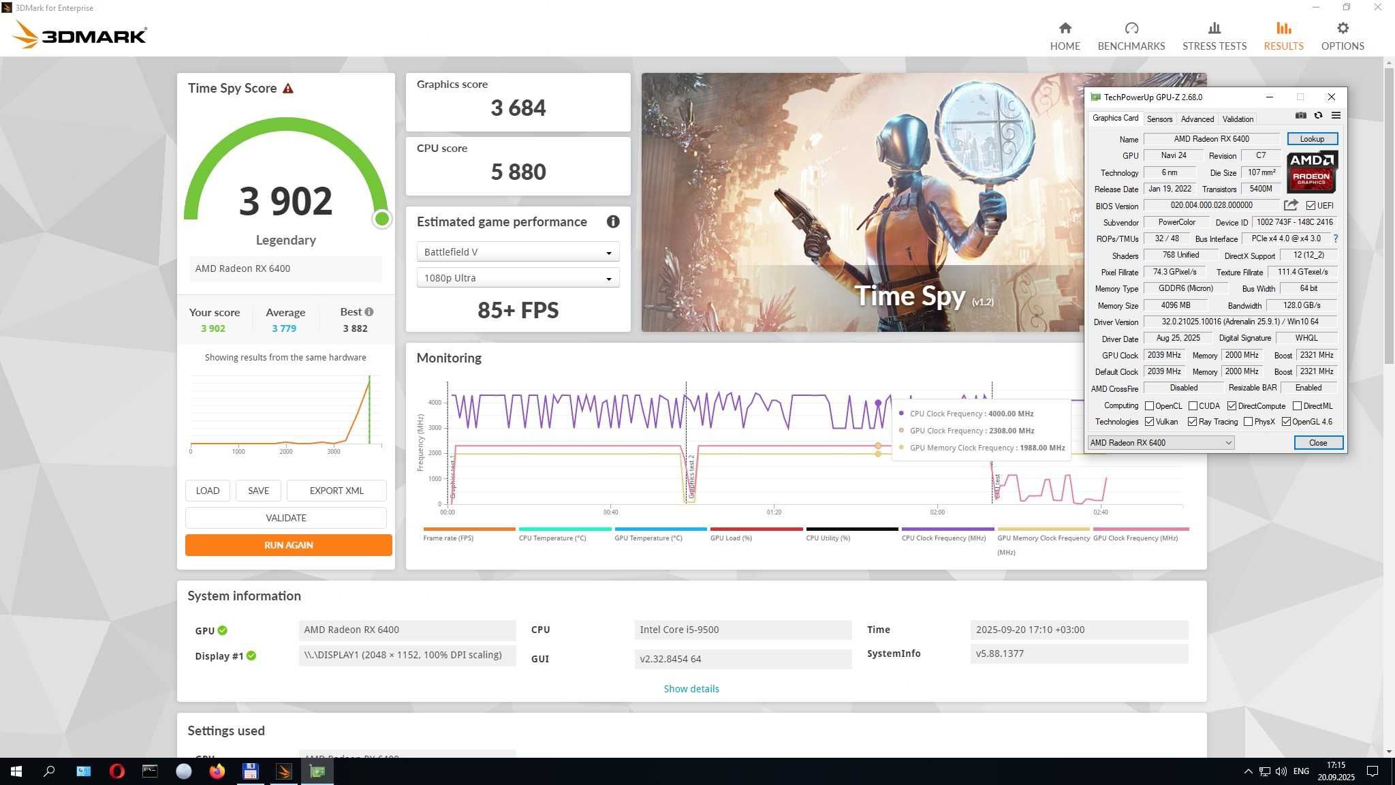
Task: Open taskbar search magnifier
Action: coord(49,771)
